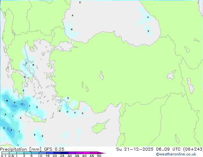Click the 20 mm dark blue legend swatch
The width and height of the screenshot is (203, 157).
[57, 153]
